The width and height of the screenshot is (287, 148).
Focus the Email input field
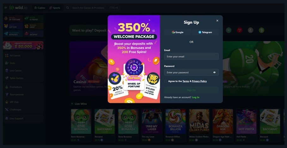(191, 56)
